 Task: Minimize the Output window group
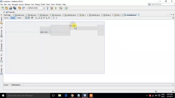coord(173,85)
